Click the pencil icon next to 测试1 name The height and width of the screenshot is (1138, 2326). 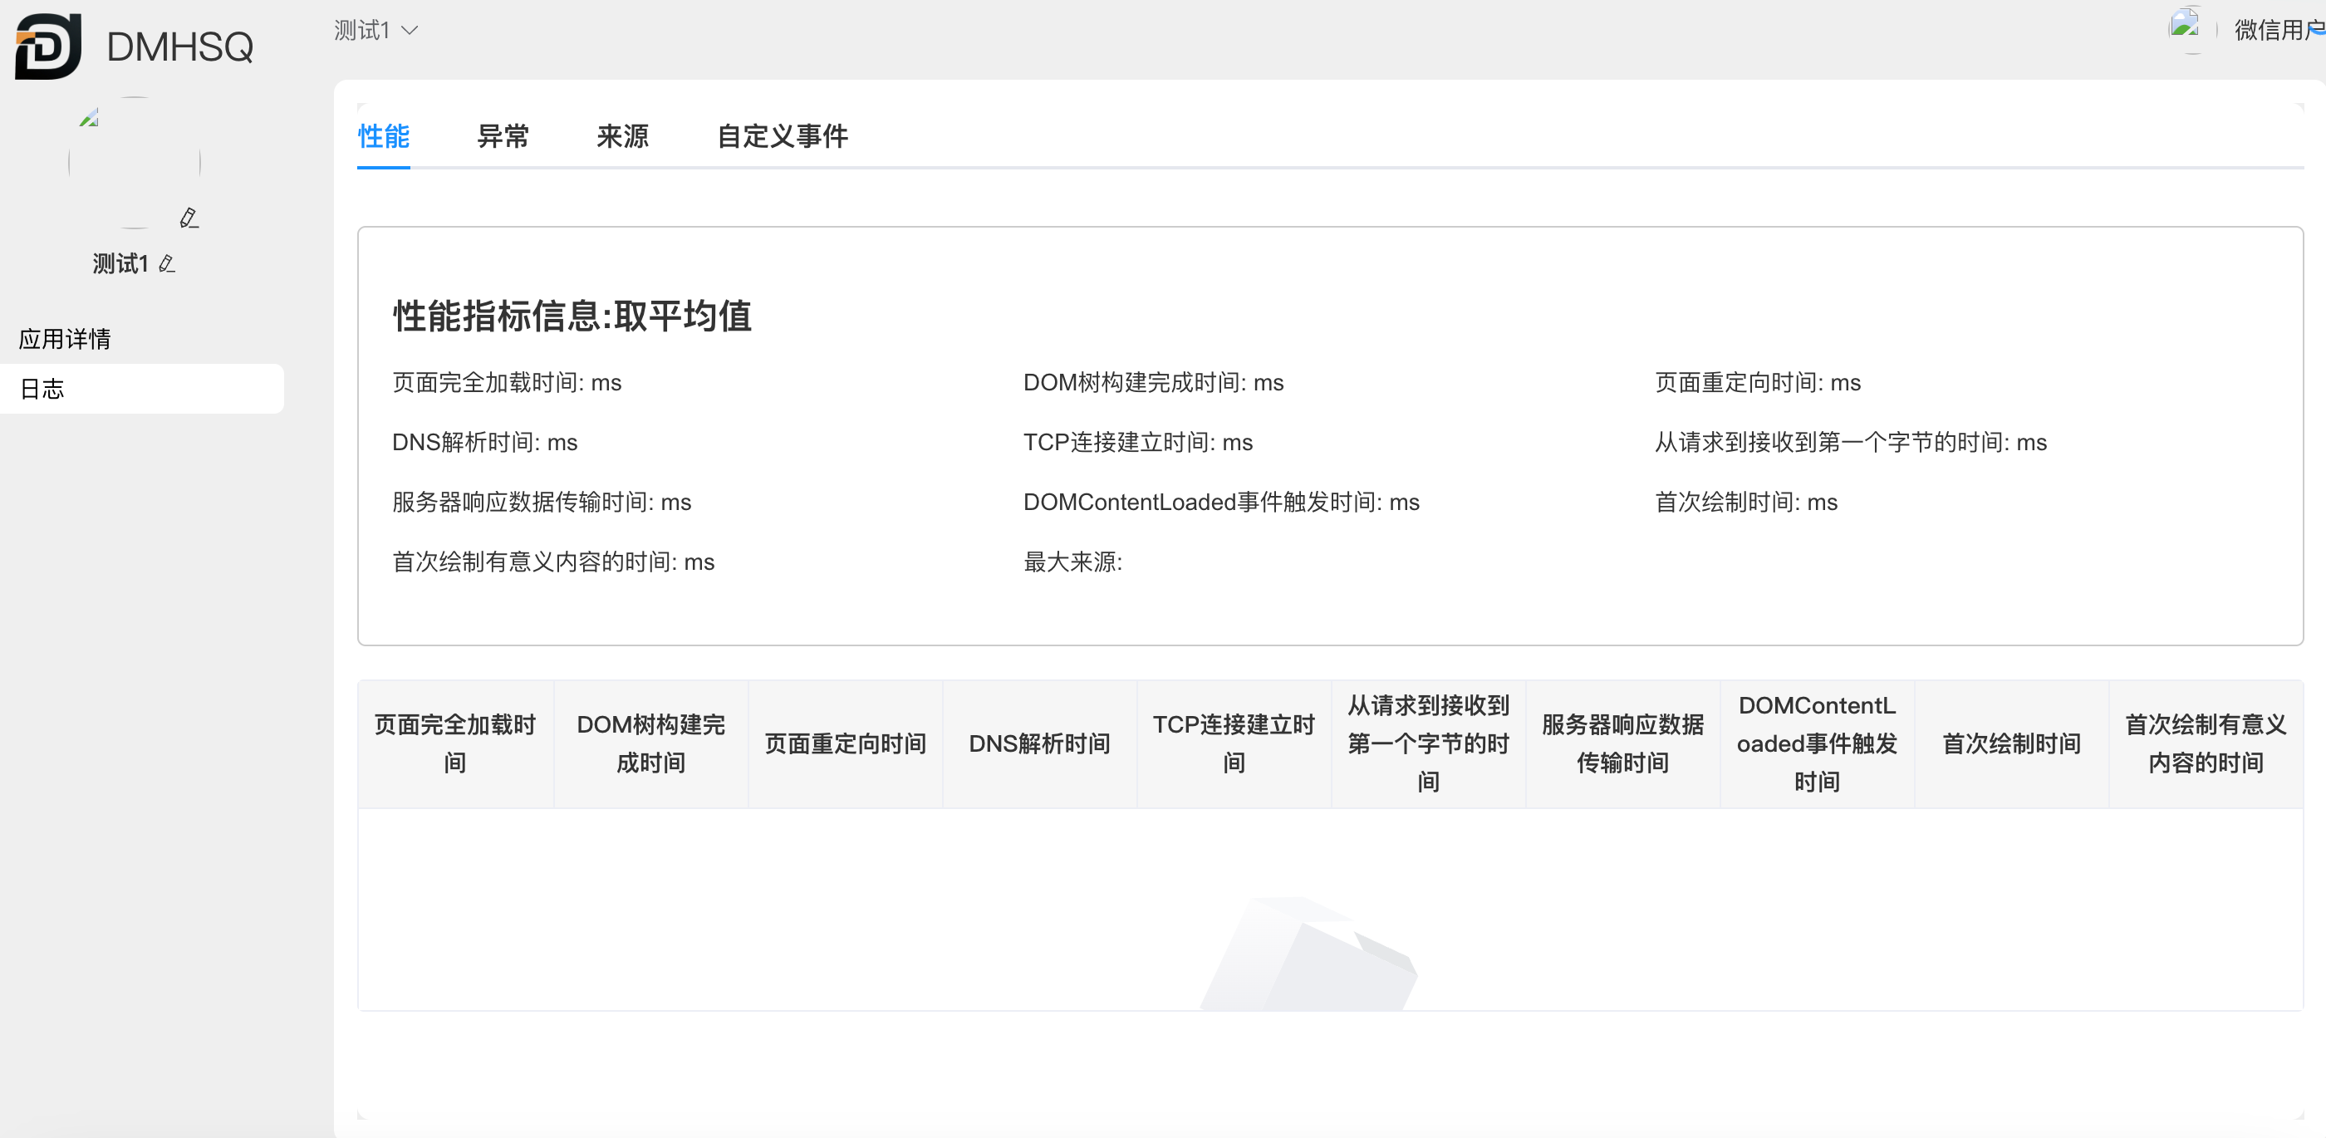(167, 263)
